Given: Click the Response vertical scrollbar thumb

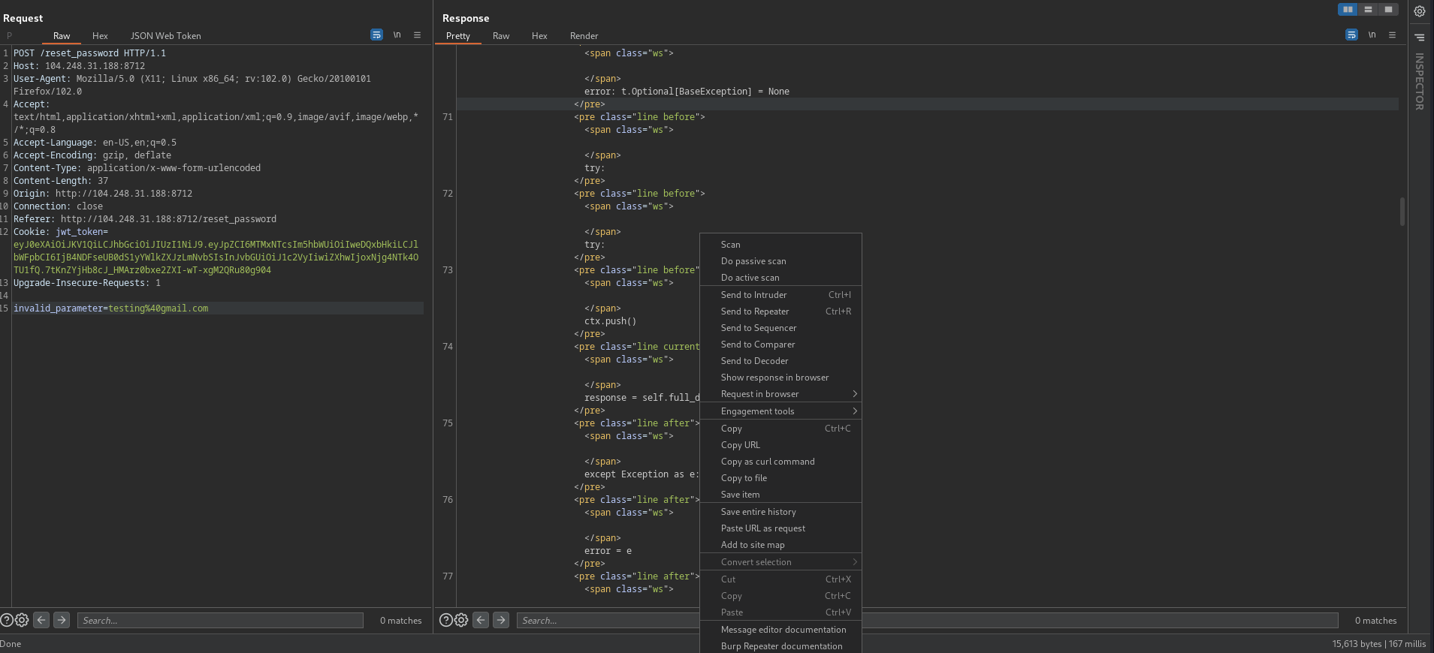Looking at the screenshot, I should tap(1402, 211).
